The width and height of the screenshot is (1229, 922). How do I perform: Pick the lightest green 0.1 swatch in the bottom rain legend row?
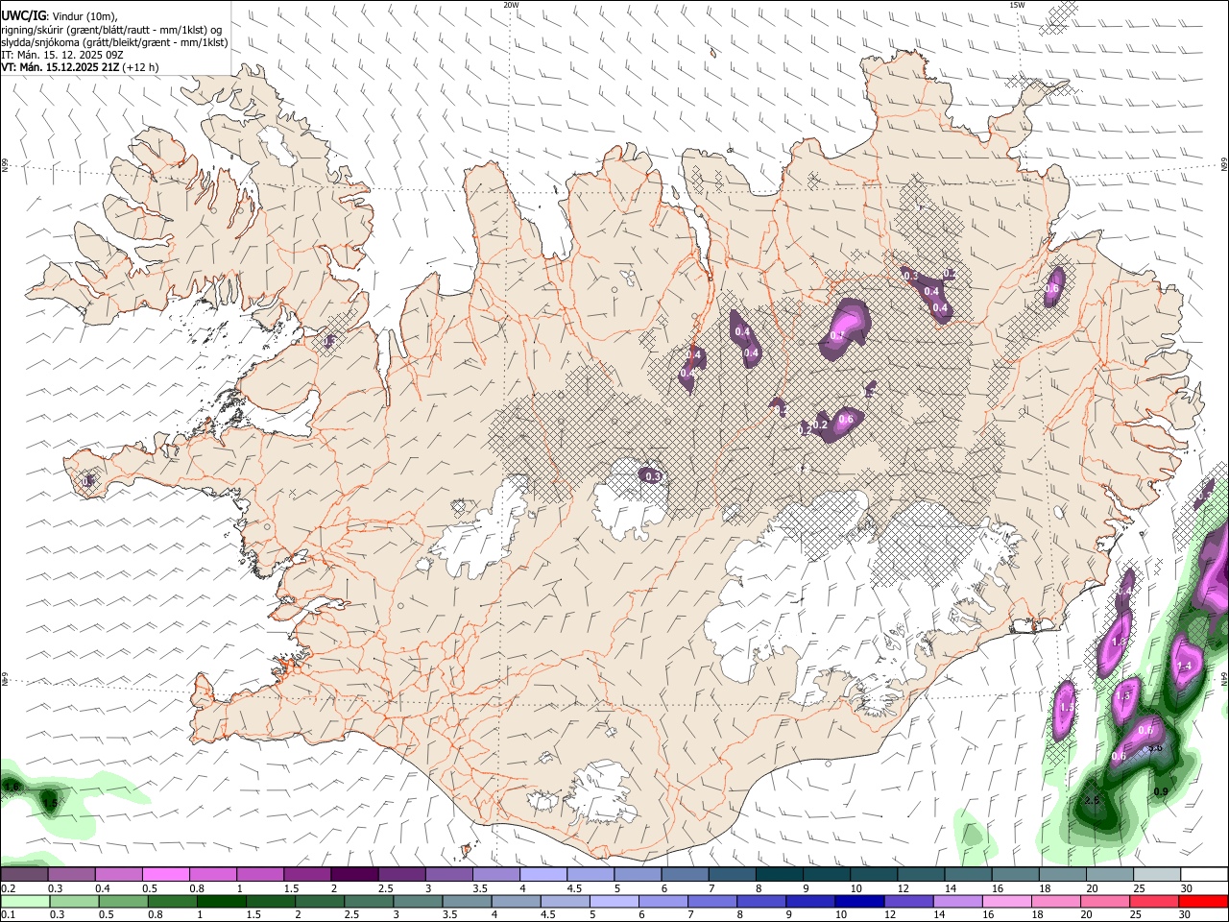24,901
